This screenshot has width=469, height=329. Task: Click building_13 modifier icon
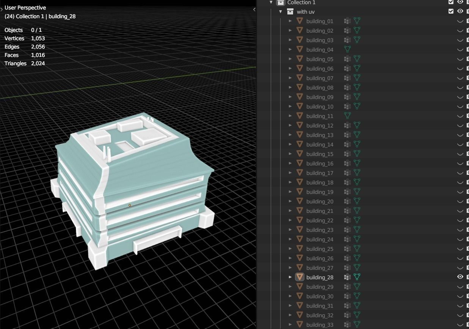click(x=347, y=135)
